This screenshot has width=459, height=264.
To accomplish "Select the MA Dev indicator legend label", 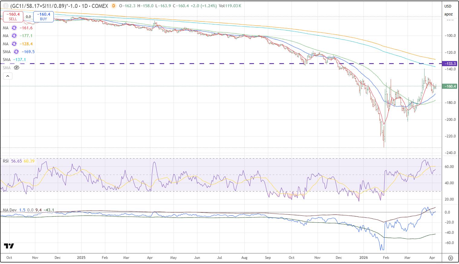I will point(10,210).
